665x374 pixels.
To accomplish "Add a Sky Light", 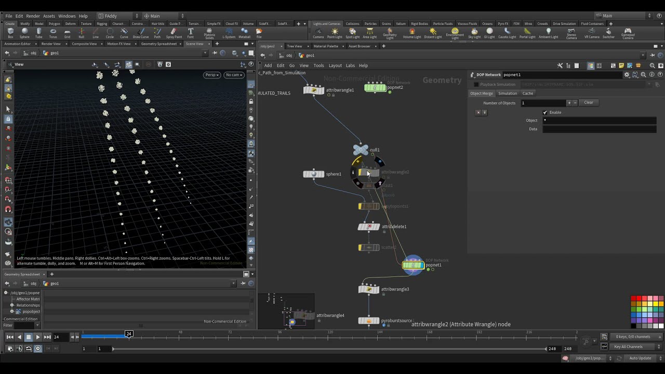I will pyautogui.click(x=474, y=33).
